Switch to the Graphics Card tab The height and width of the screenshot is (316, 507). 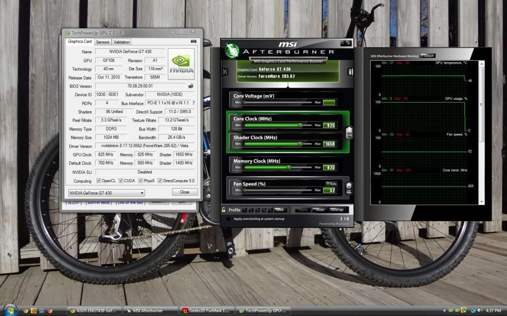coord(80,41)
